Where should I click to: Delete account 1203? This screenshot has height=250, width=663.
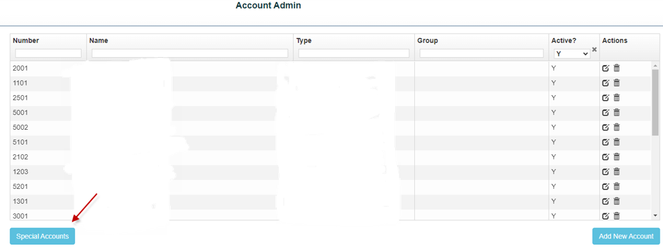pyautogui.click(x=617, y=171)
